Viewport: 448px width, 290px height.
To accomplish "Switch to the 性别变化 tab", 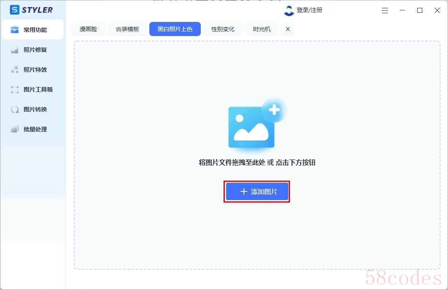I will (x=223, y=29).
